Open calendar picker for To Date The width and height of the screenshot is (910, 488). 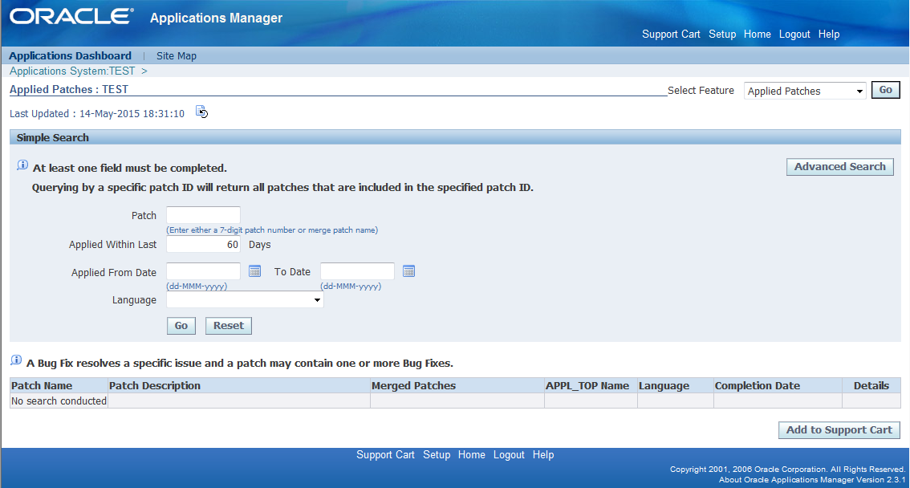408,271
